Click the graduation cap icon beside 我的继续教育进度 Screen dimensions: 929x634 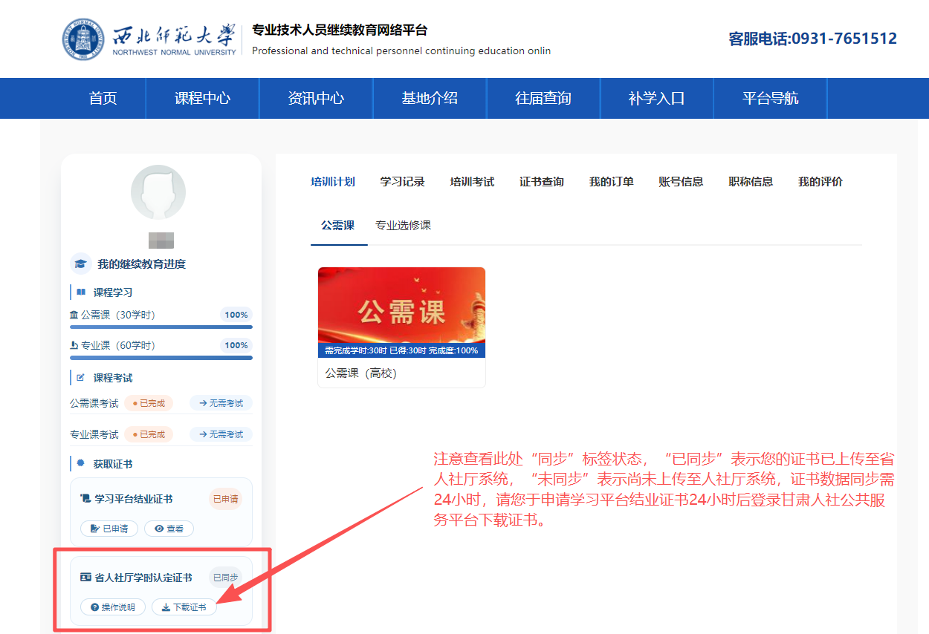click(80, 264)
